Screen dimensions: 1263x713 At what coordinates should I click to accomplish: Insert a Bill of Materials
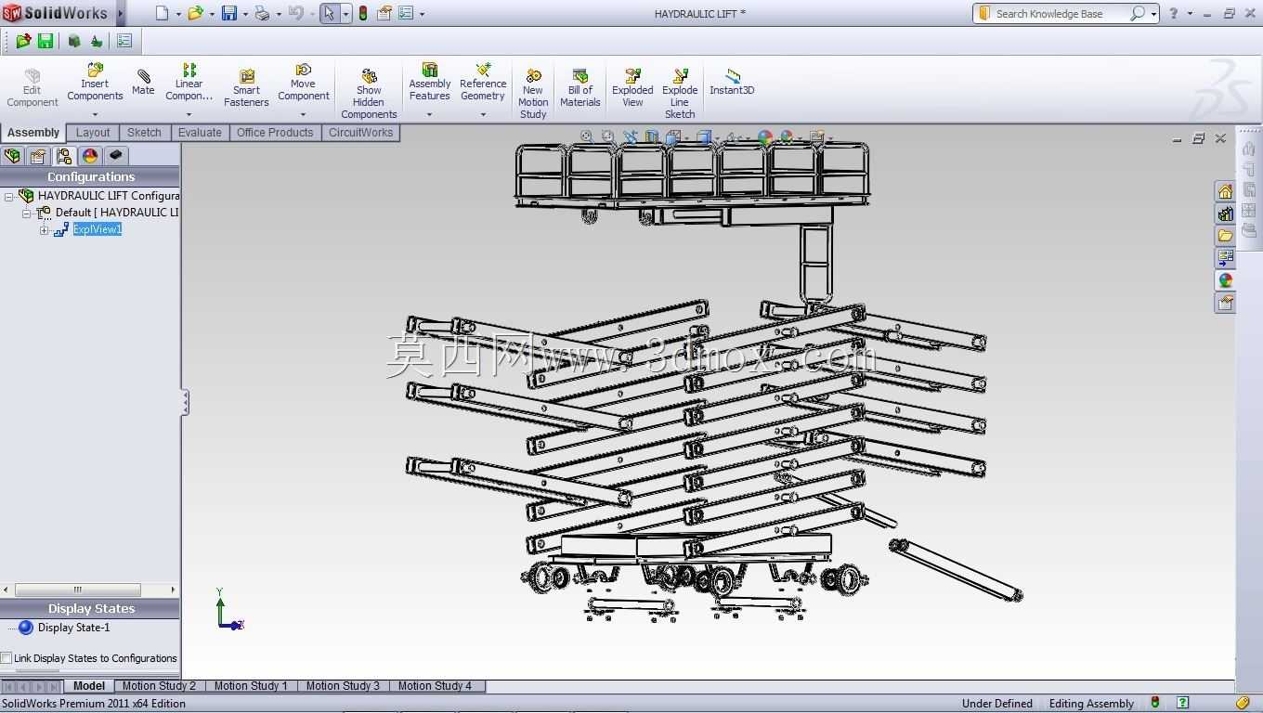click(x=580, y=88)
